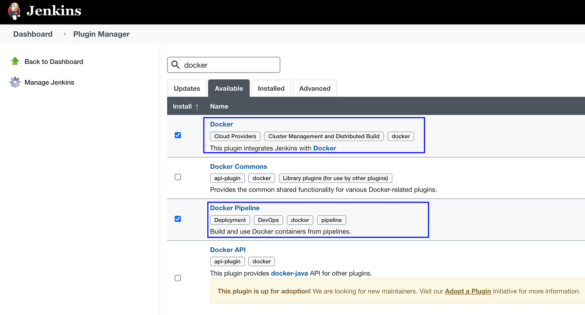Uncheck the Docker Pipeline install checkbox
This screenshot has height=315, width=585.
coord(178,219)
